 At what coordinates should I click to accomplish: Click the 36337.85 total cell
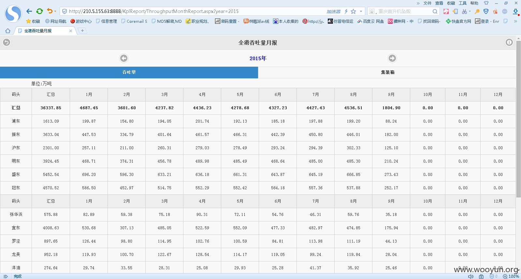tap(51, 108)
